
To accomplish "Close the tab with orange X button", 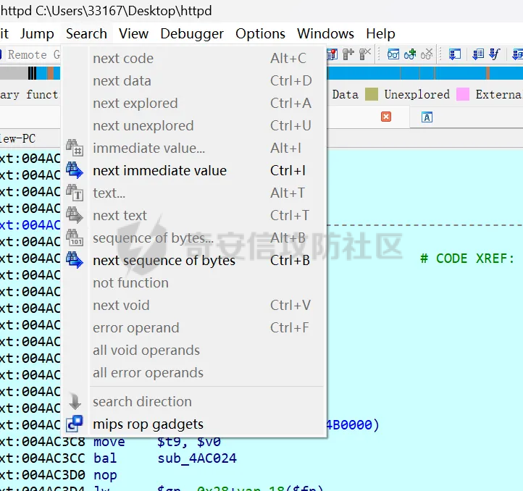I will tap(386, 117).
